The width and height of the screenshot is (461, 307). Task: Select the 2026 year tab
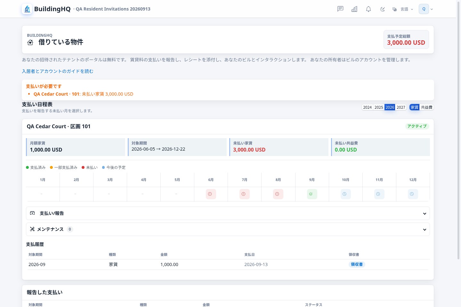[x=390, y=107]
